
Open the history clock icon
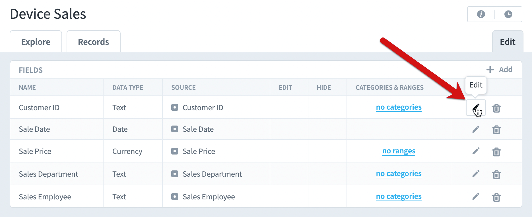[508, 14]
